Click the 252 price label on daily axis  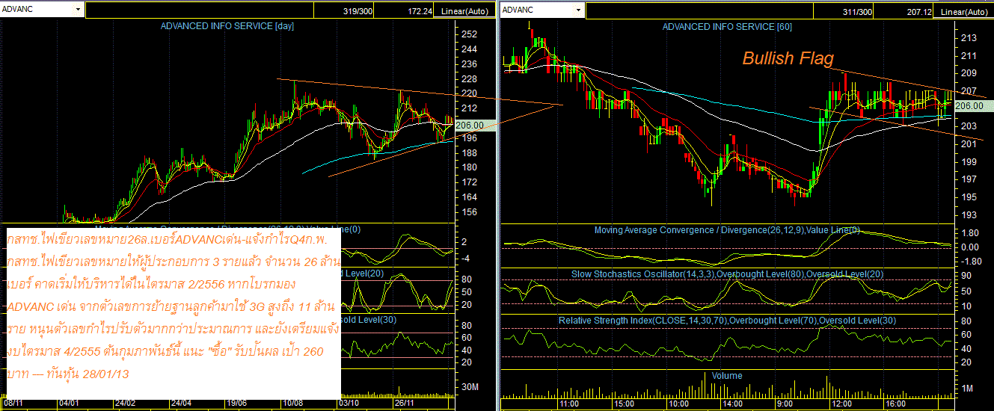pyautogui.click(x=470, y=34)
